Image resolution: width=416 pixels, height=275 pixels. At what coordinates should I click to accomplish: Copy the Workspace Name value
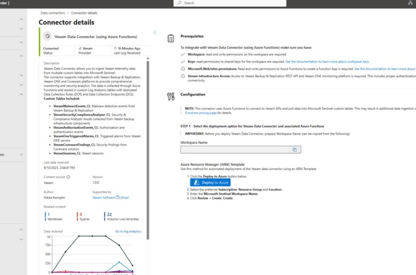[x=294, y=150]
